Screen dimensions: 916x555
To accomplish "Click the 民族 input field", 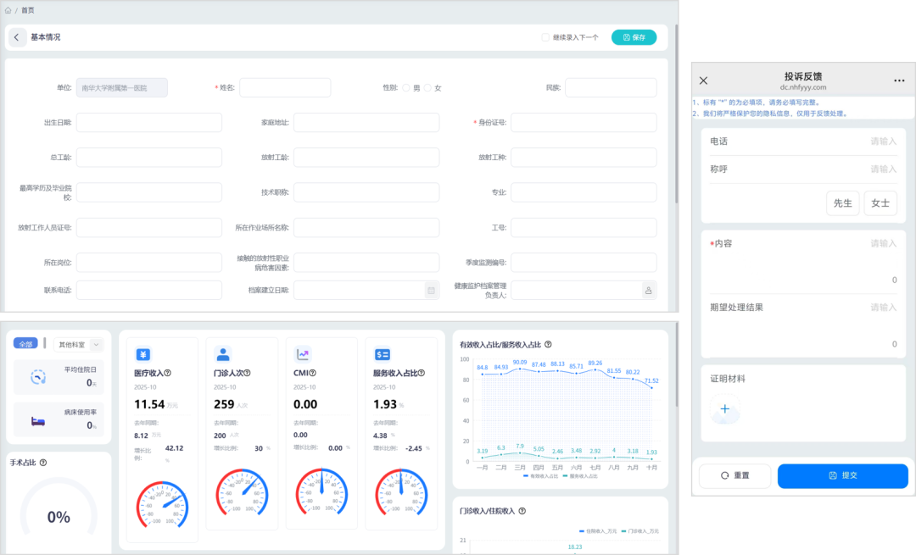I will pos(611,87).
